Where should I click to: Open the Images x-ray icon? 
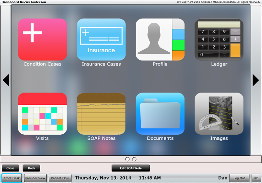(219, 114)
